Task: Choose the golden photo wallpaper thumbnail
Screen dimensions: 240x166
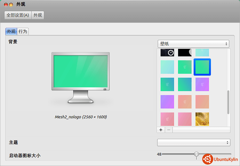Action: tap(202, 119)
